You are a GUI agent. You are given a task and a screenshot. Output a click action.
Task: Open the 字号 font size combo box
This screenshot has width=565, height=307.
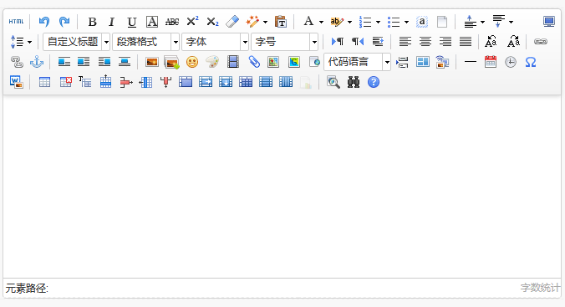pyautogui.click(x=285, y=42)
